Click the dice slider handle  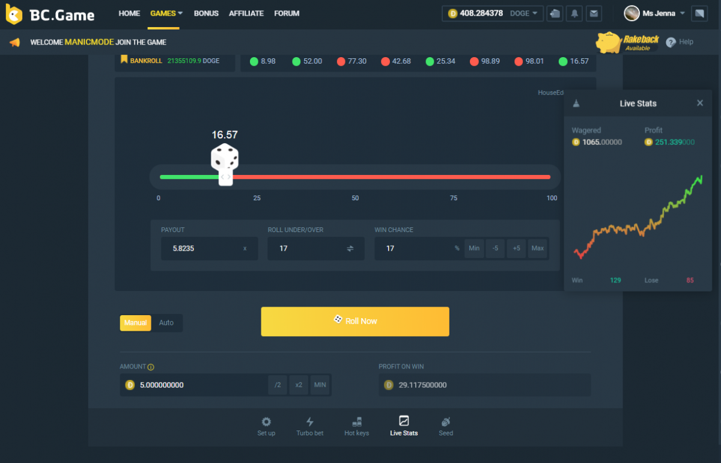225,177
